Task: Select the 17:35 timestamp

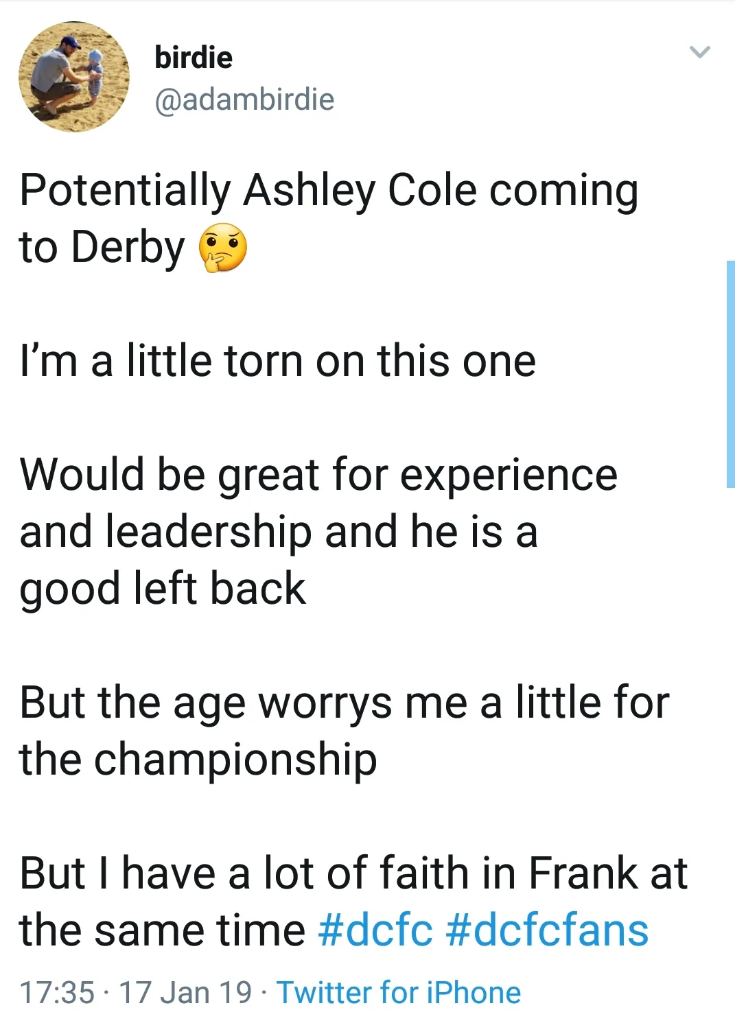Action: [56, 993]
